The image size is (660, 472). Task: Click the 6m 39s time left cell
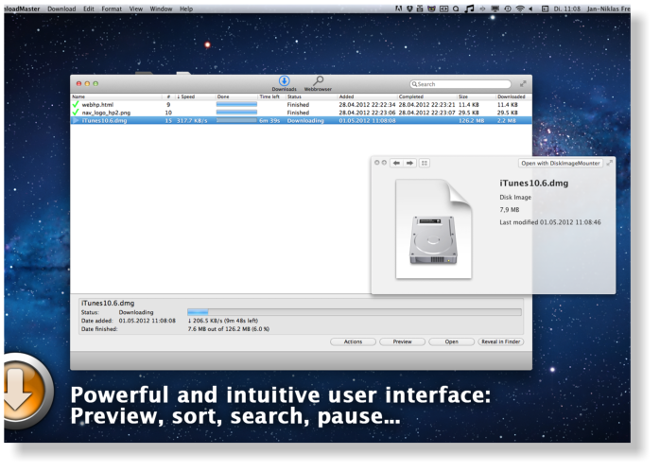pyautogui.click(x=269, y=120)
